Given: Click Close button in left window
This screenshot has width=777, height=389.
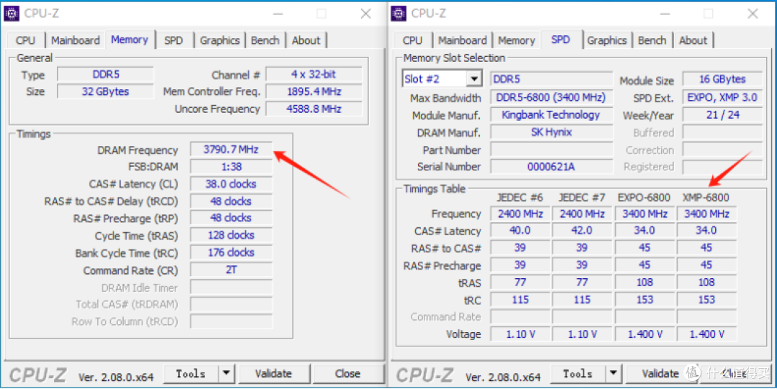Looking at the screenshot, I should point(347,374).
